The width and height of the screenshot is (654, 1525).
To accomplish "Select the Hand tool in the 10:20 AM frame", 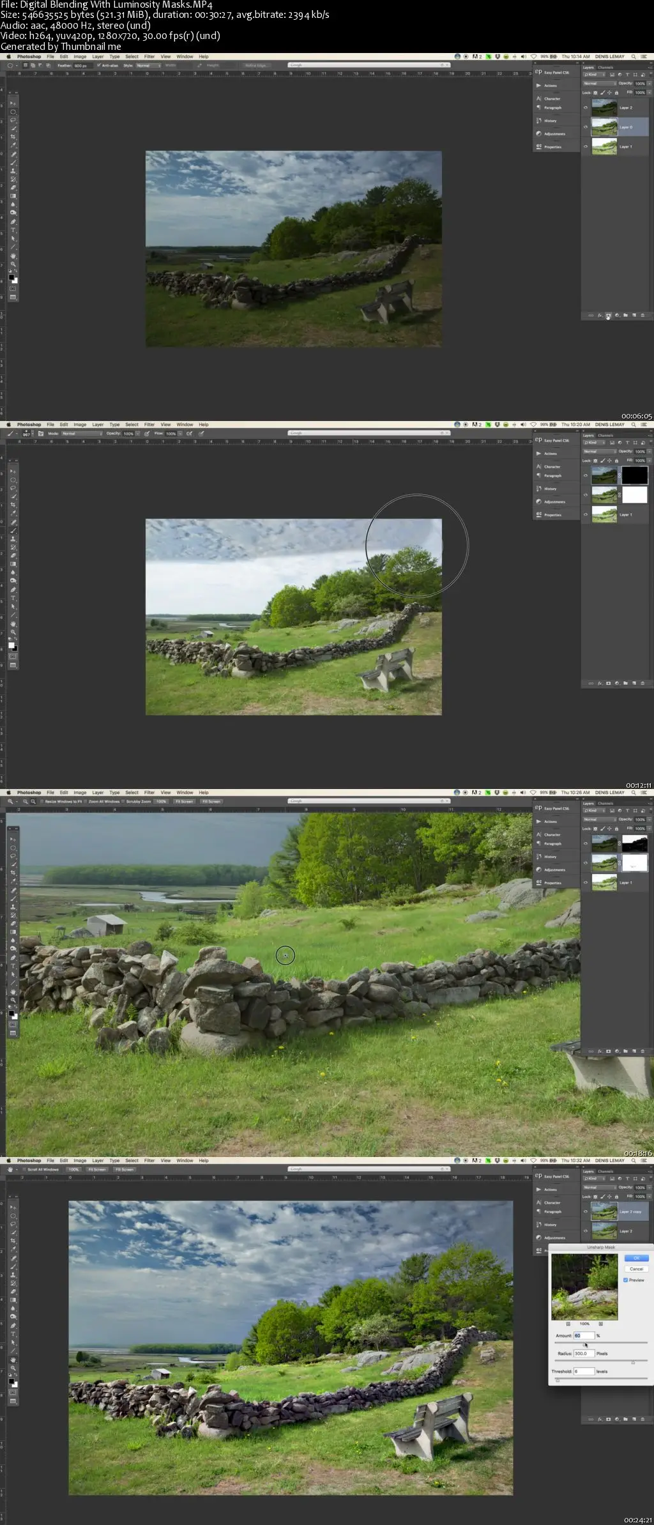I will (x=13, y=624).
